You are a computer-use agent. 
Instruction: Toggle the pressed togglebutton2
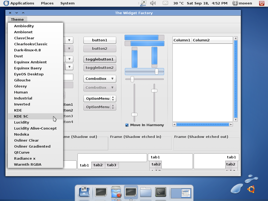click(100, 68)
